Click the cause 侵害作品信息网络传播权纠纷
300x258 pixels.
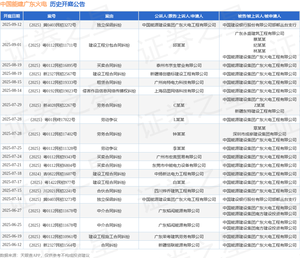109,91
